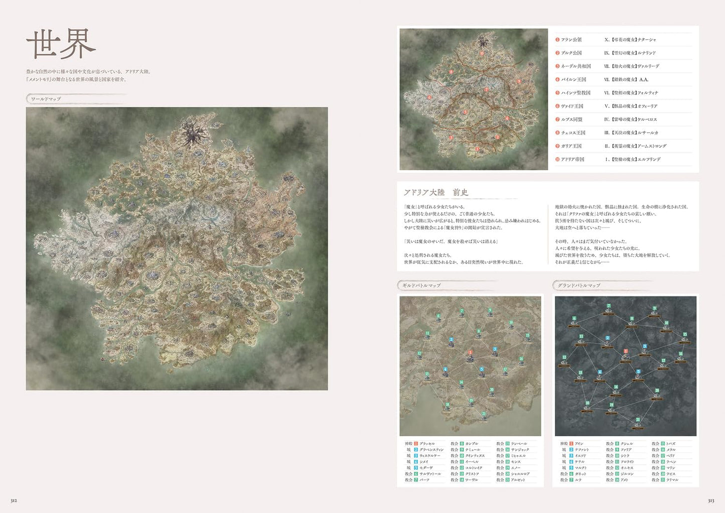Click blue castle marker 5 on the Grand Battle map
Viewport: 725px width, 513px height.
pos(638,372)
